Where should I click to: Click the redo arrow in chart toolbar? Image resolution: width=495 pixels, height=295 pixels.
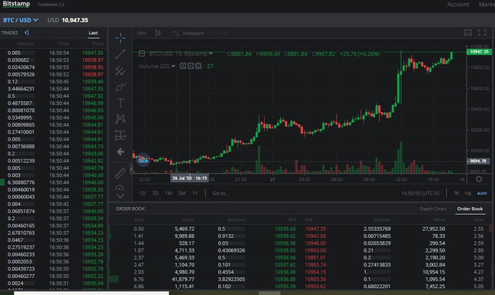click(x=224, y=33)
